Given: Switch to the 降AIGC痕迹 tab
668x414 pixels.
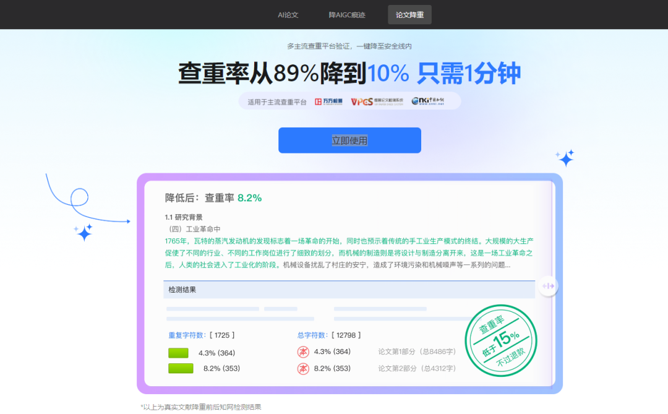Looking at the screenshot, I should click(346, 15).
